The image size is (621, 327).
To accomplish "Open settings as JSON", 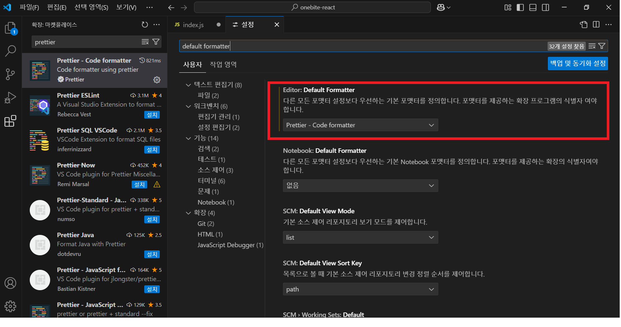I will point(584,25).
